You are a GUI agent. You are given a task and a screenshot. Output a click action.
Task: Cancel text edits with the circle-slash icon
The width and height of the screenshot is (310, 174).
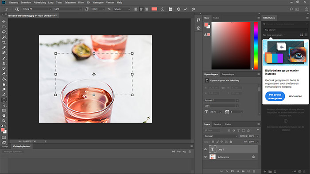click(178, 9)
